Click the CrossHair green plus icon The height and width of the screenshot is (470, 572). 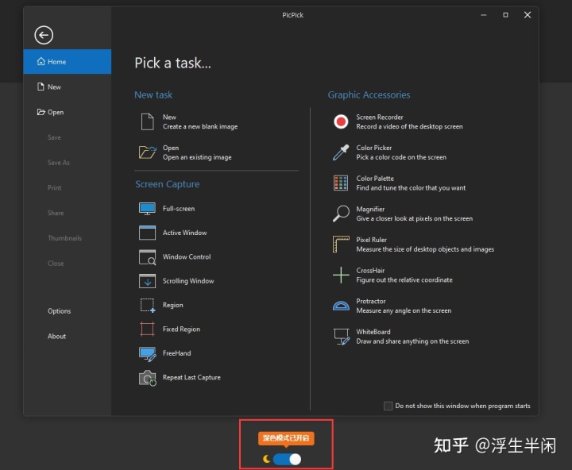tap(341, 275)
